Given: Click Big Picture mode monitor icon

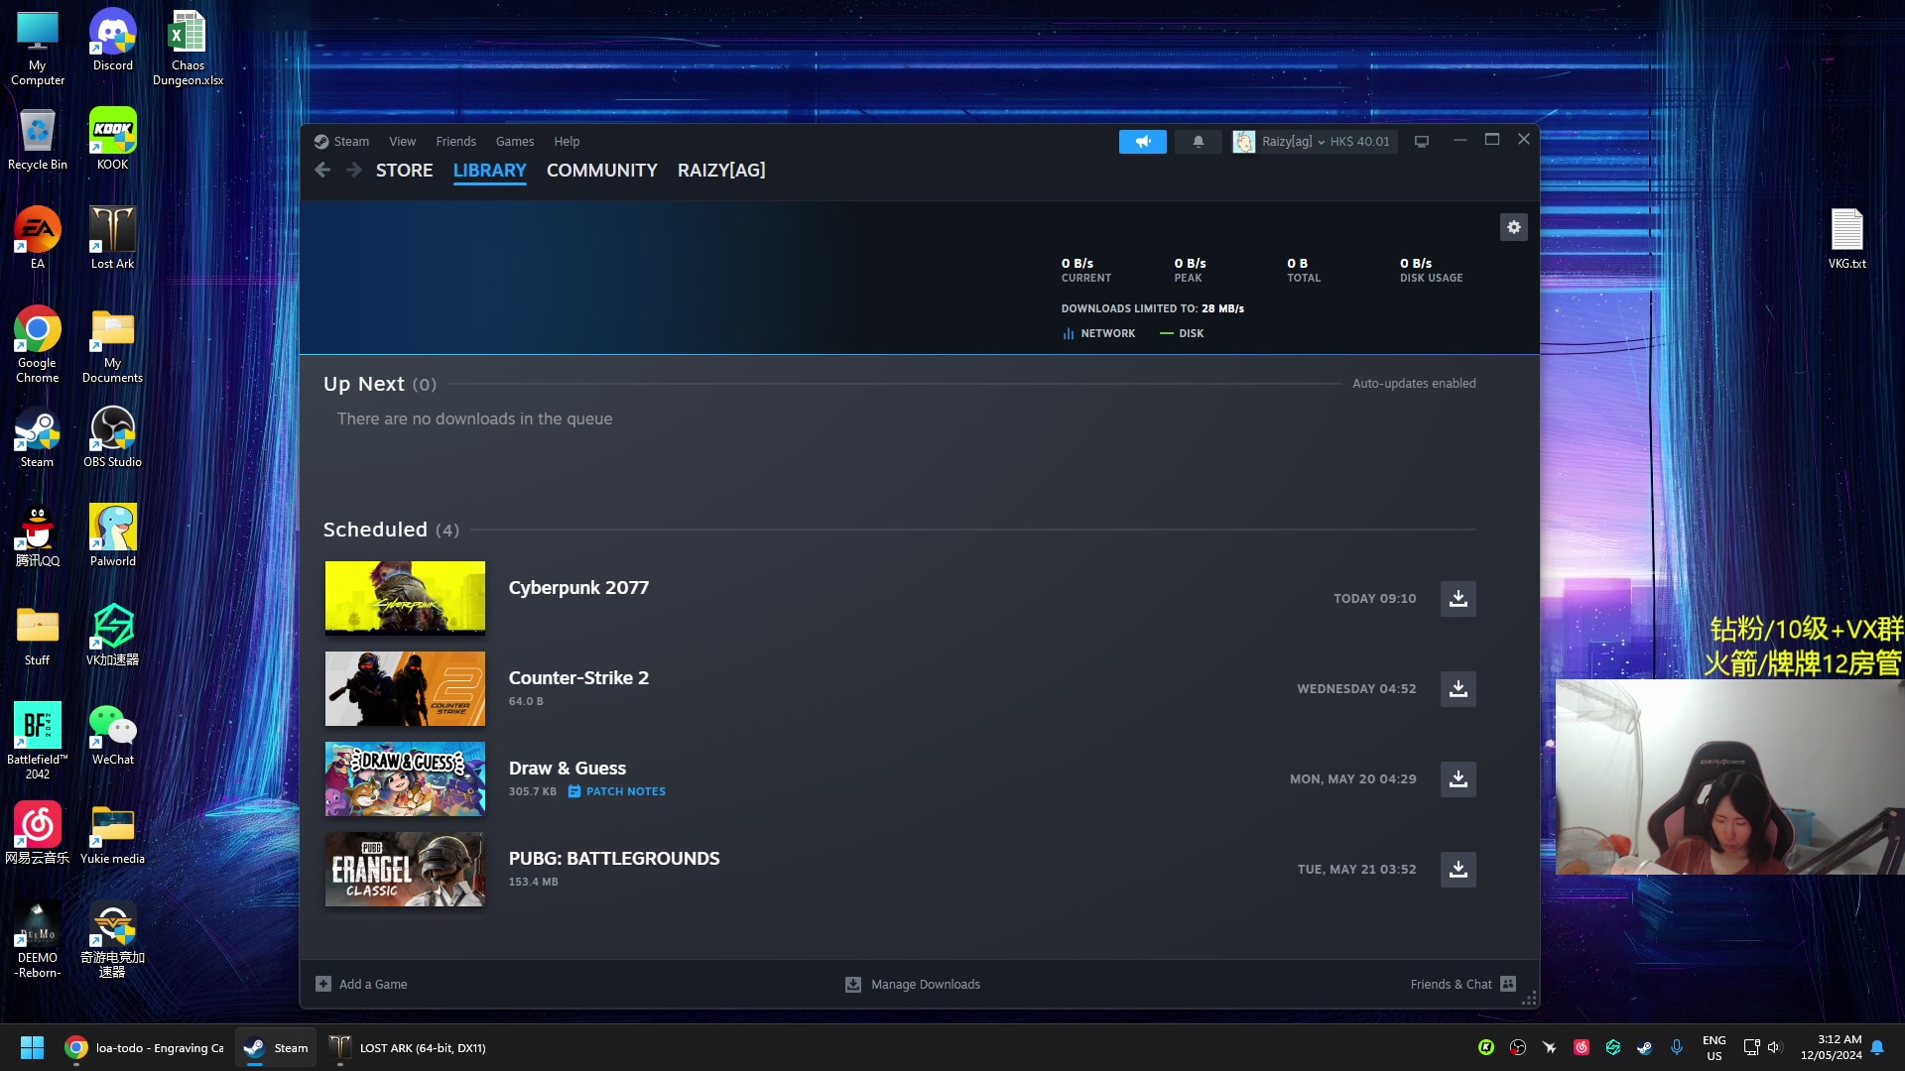Looking at the screenshot, I should click(x=1421, y=142).
